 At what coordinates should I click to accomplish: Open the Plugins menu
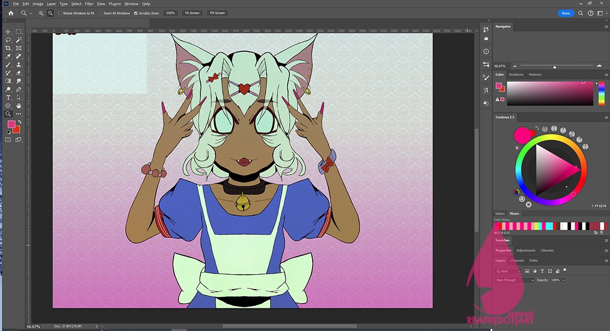[115, 4]
